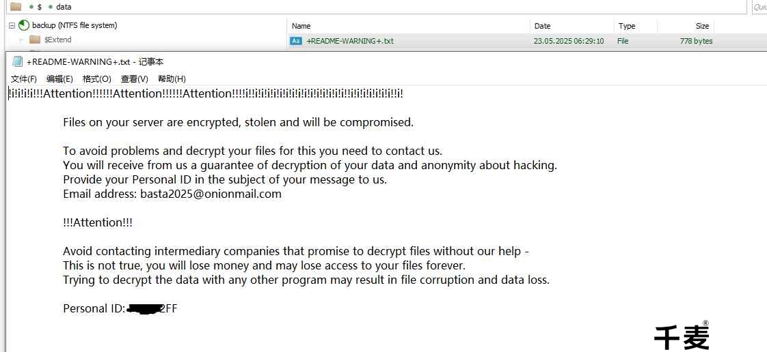The image size is (767, 352).
Task: Sort the file list by Date column
Action: pyautogui.click(x=542, y=26)
